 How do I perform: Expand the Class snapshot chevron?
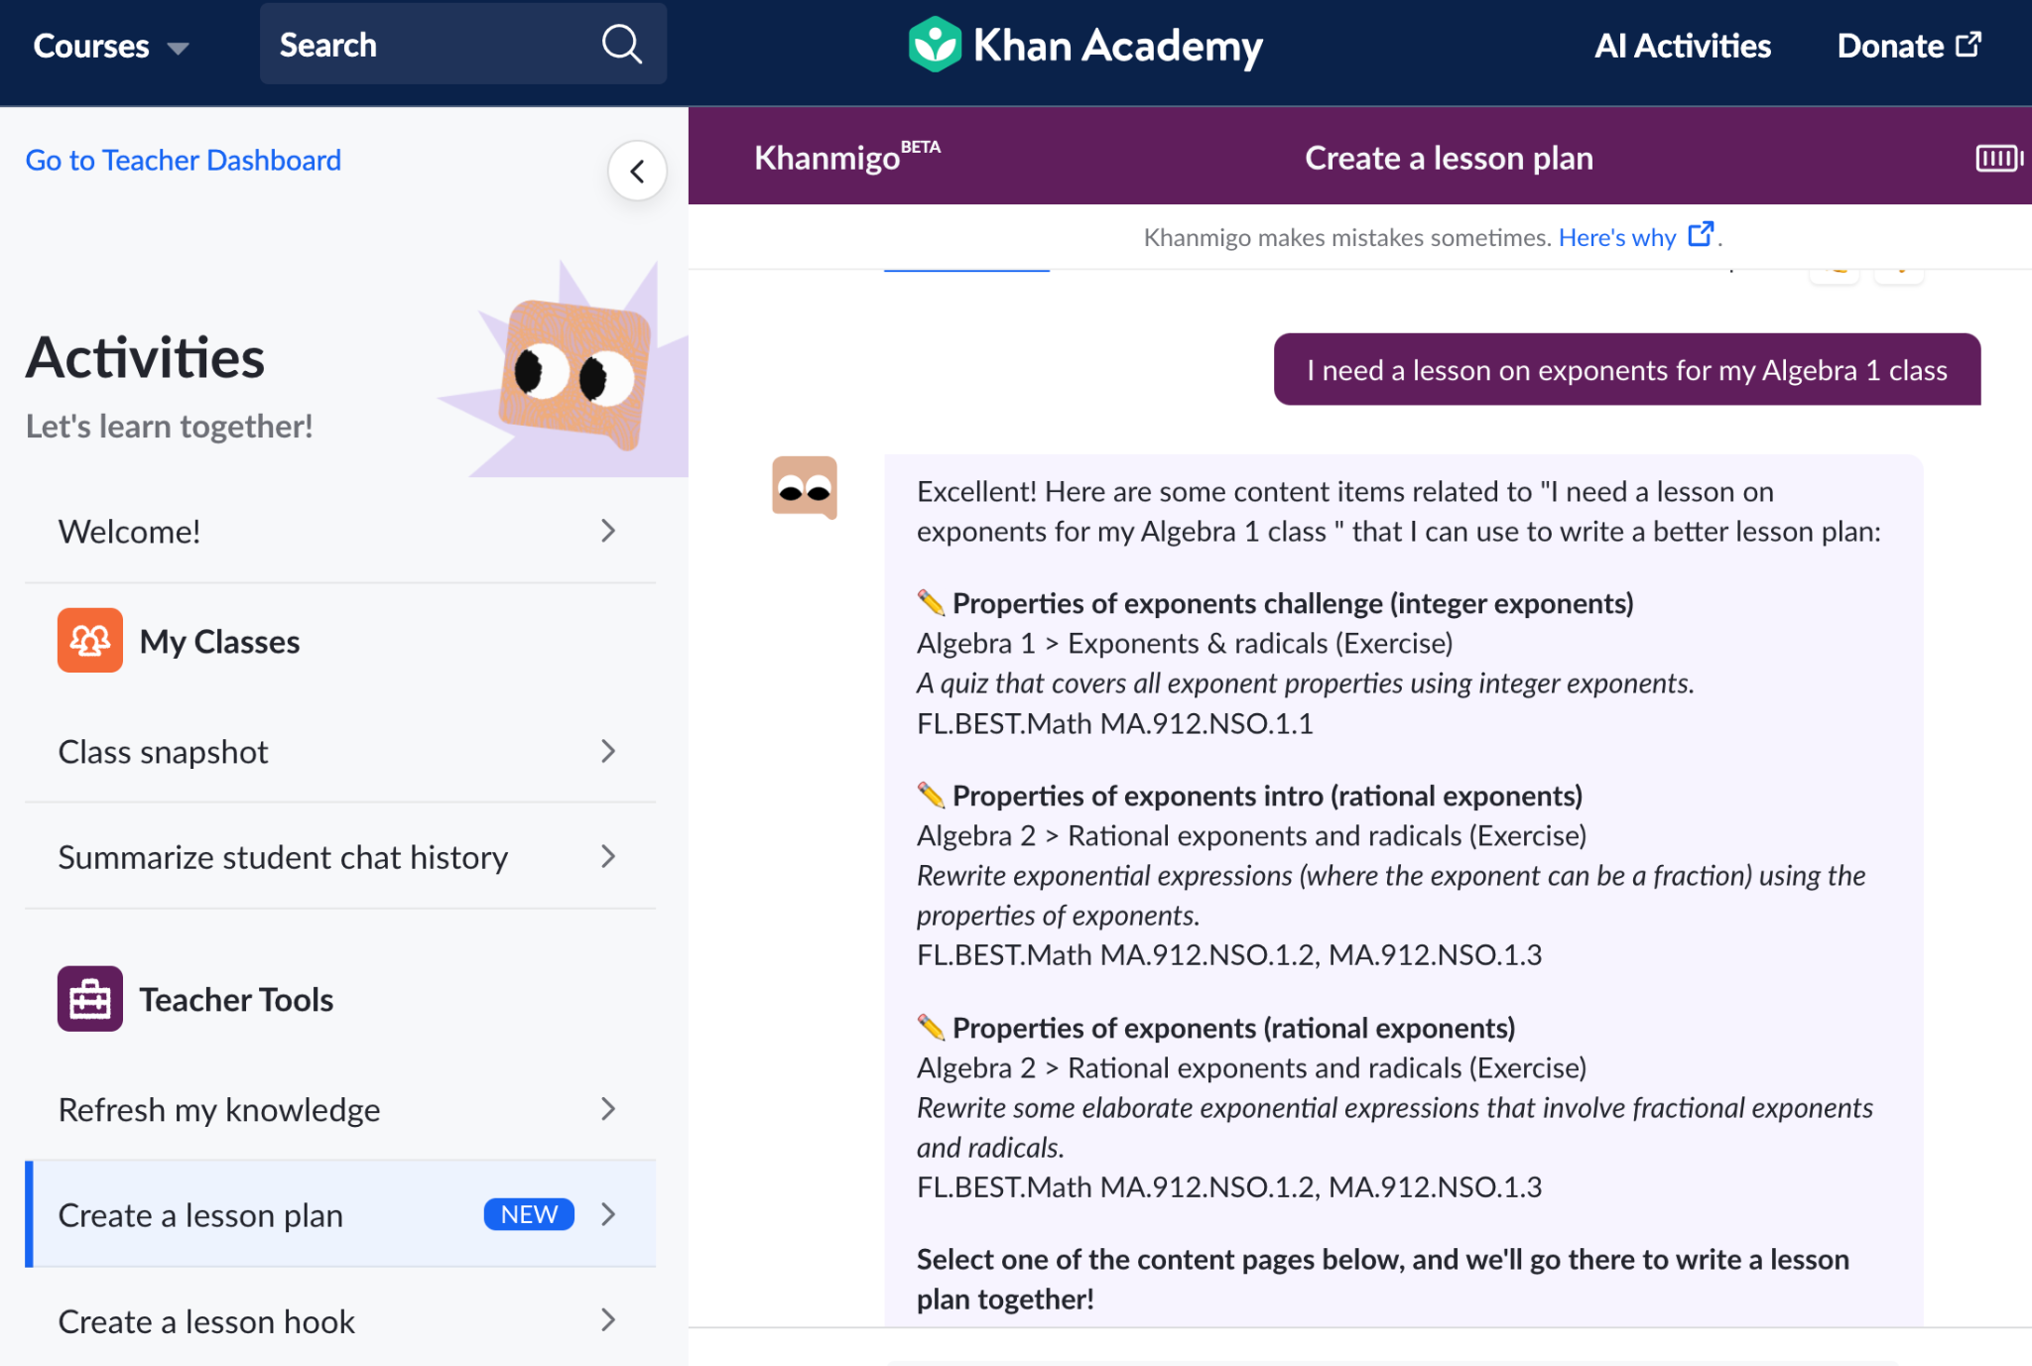[x=608, y=751]
